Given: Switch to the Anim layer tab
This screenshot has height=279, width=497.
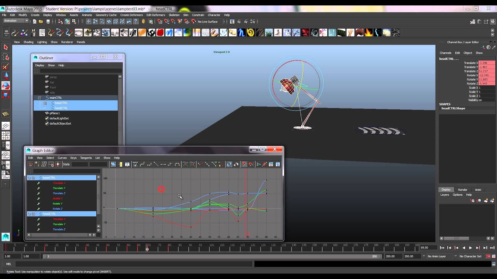Looking at the screenshot, I should coord(478,190).
